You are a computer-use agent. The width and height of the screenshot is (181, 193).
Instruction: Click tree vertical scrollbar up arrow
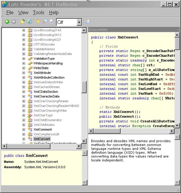(84, 31)
